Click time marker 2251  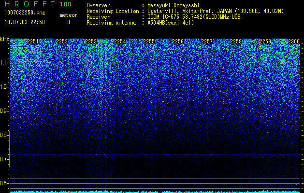pos(33,41)
